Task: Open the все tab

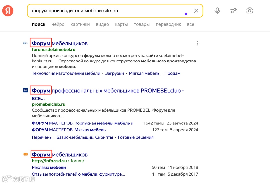Action: tap(191, 24)
